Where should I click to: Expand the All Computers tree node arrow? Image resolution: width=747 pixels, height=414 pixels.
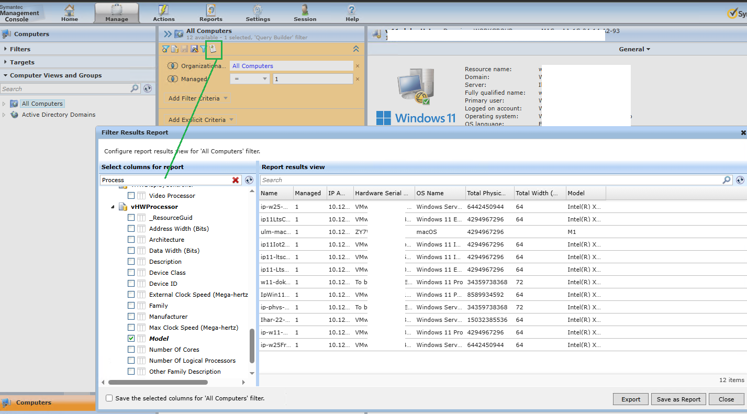[4, 104]
